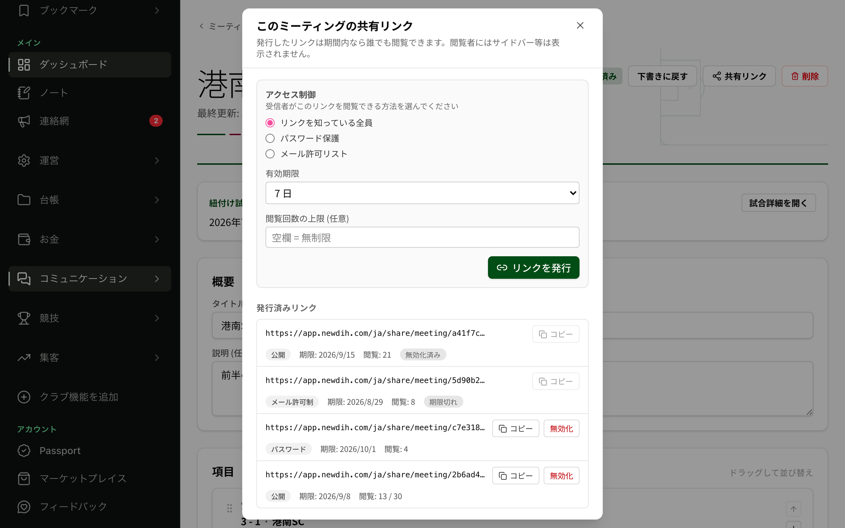Open the 有効期限 dropdown showing 7日
Viewport: 845px width, 528px height.
point(423,193)
